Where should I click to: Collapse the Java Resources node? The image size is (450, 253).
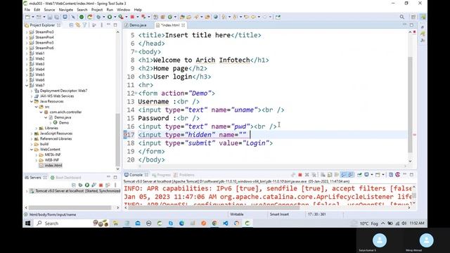(32, 101)
